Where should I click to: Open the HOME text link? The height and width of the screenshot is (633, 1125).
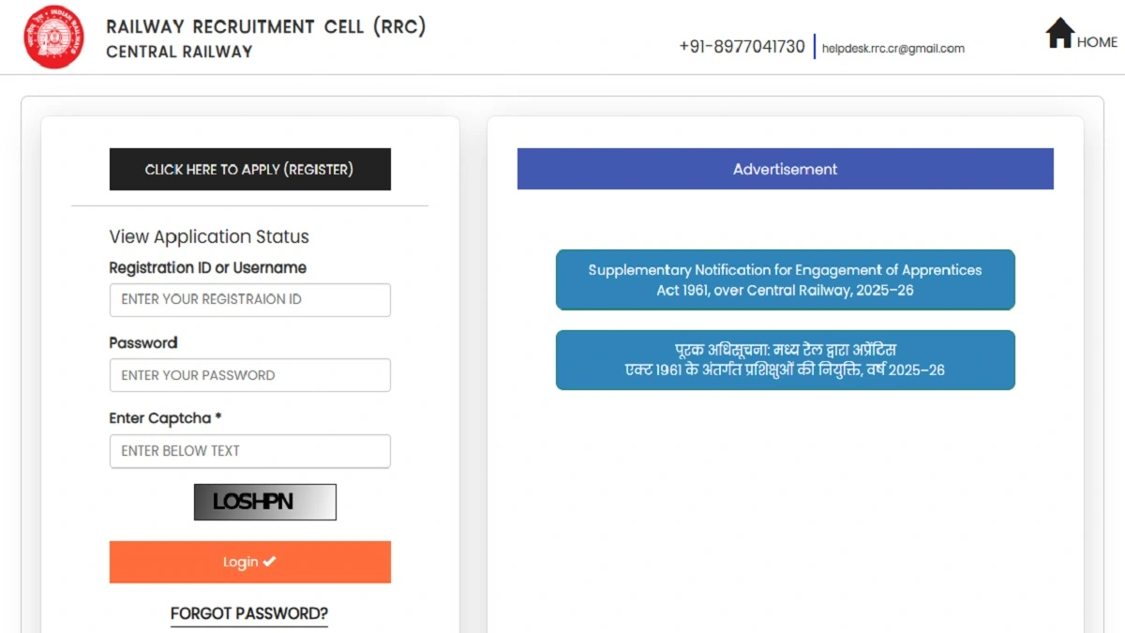[x=1097, y=42]
